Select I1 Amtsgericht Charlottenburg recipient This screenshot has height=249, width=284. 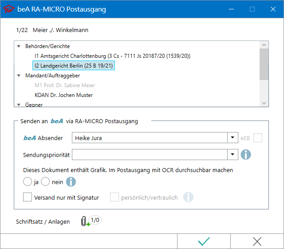click(x=112, y=56)
